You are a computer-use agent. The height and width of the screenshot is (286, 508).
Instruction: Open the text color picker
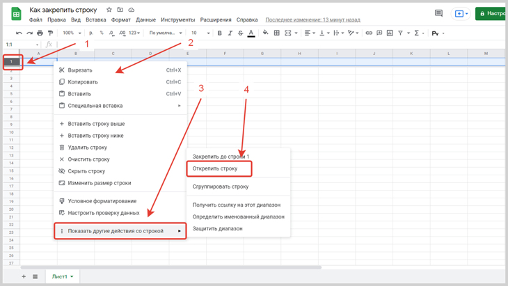(251, 33)
